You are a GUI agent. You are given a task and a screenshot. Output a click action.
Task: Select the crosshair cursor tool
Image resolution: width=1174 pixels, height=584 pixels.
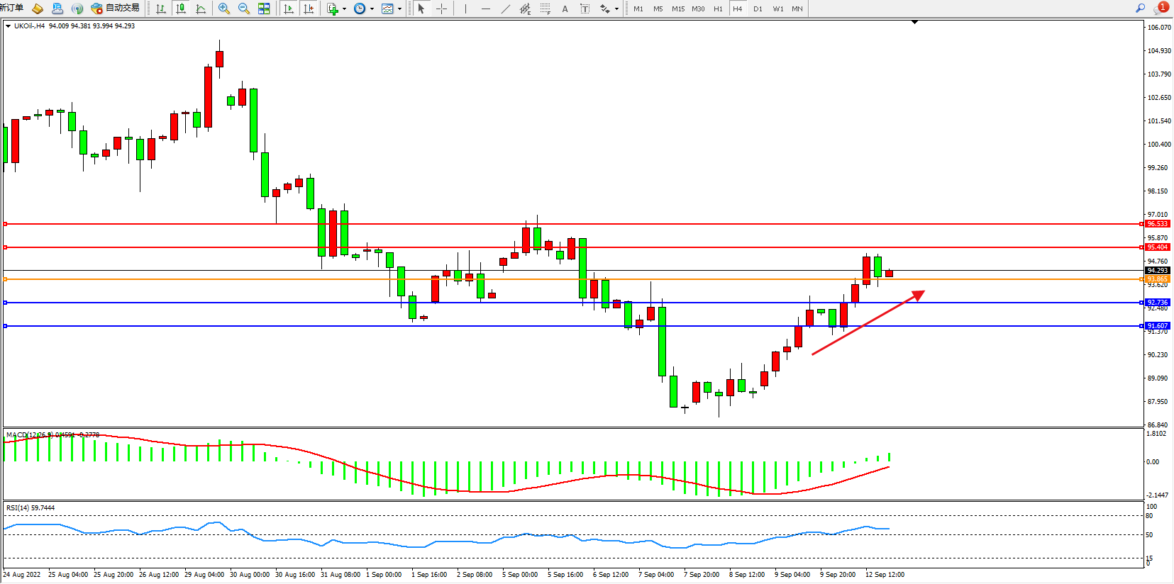pos(441,9)
